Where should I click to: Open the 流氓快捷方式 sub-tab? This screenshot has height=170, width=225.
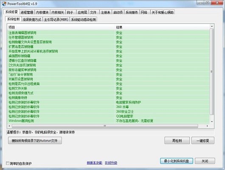point(32,20)
